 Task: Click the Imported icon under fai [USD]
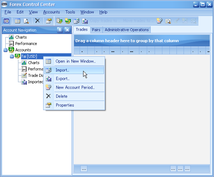point(24,82)
